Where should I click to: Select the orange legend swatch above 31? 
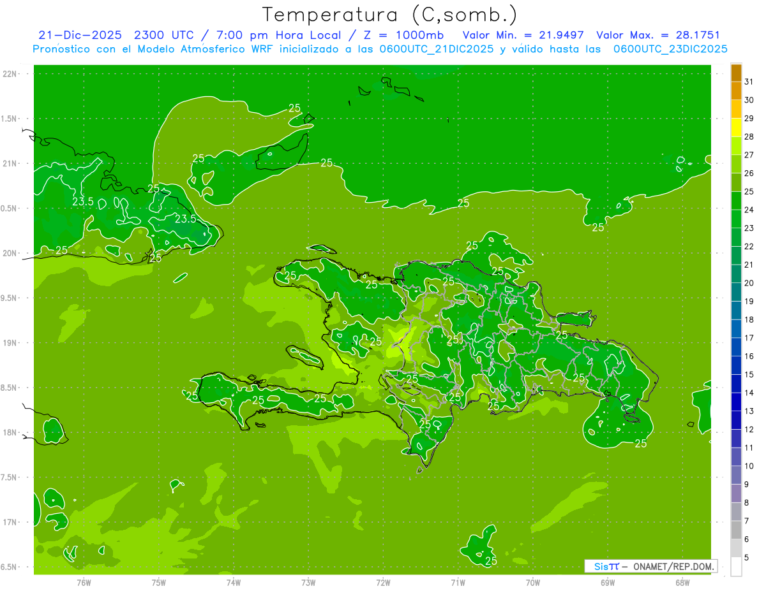(736, 73)
